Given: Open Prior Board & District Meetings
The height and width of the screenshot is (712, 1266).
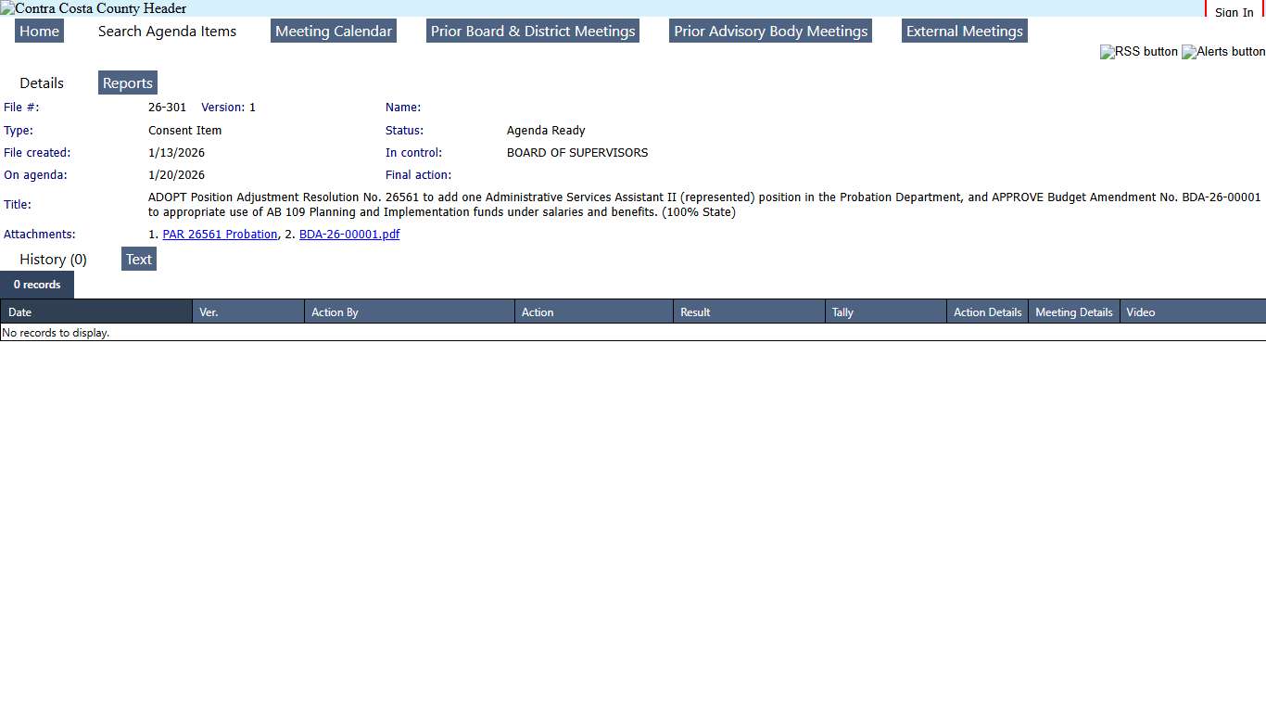Looking at the screenshot, I should (533, 32).
